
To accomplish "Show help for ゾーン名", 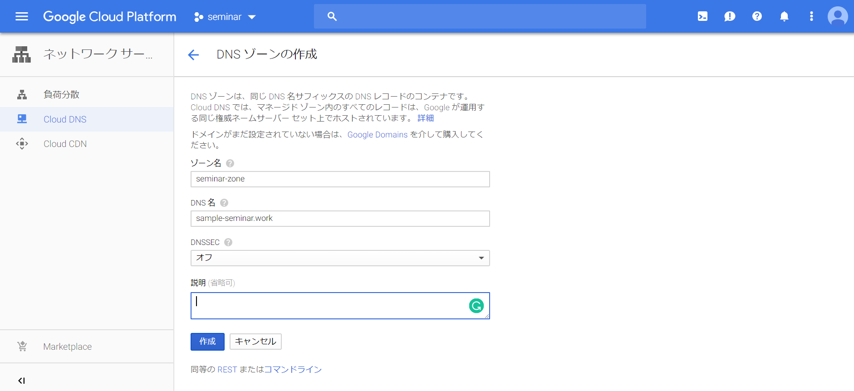I will tap(230, 163).
